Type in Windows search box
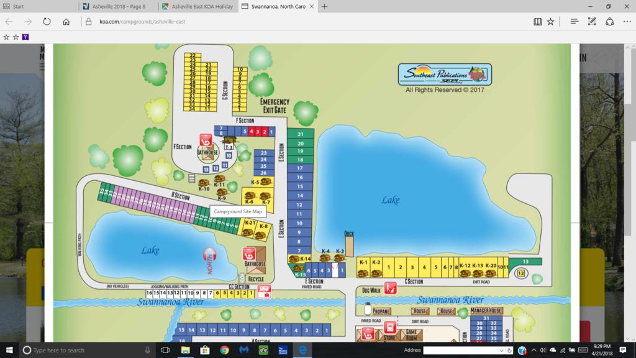636x358 pixels. pos(81,351)
